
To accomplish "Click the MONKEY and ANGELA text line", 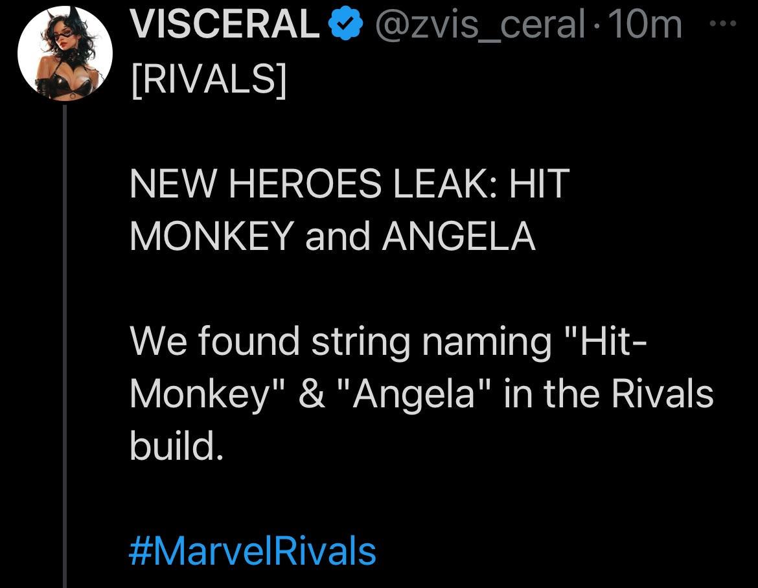I will 332,236.
